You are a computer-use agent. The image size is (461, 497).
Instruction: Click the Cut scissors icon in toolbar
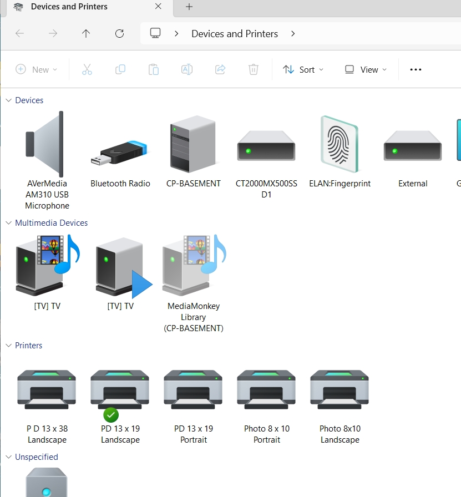tap(87, 69)
